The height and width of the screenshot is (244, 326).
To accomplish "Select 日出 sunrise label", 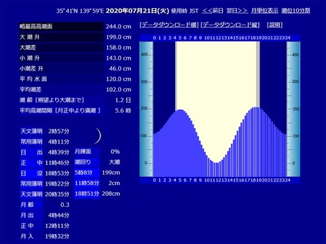I will (31, 152).
